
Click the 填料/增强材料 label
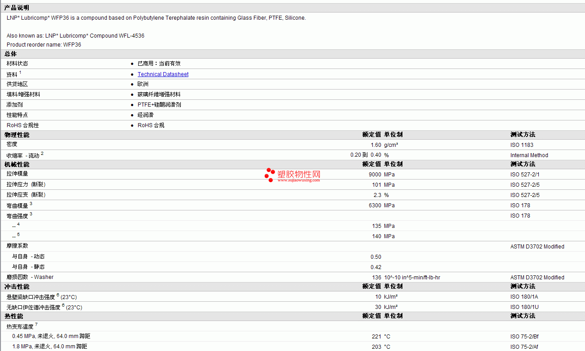tap(23, 94)
